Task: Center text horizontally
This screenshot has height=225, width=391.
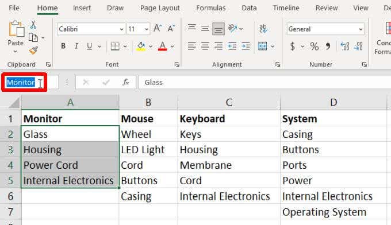Action: pyautogui.click(x=205, y=46)
